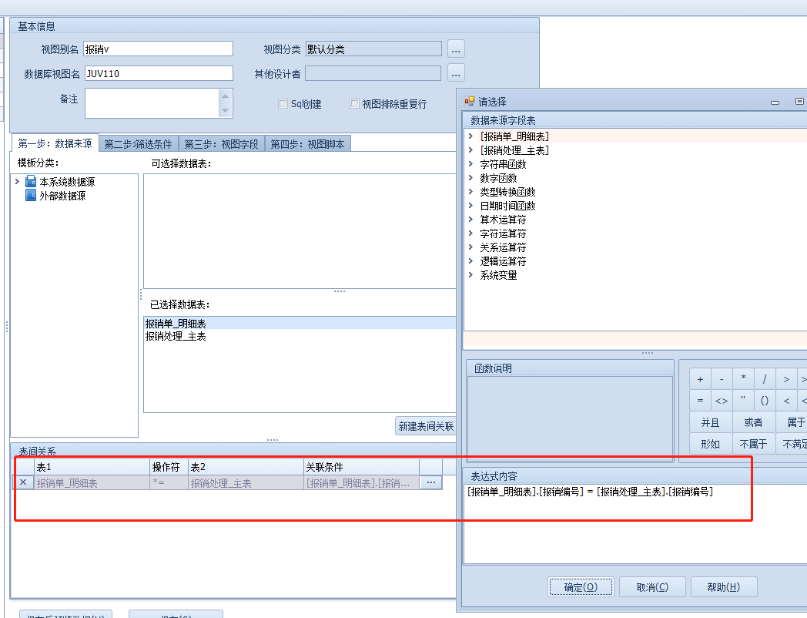Click the 确定(O) button
This screenshot has width=807, height=618.
click(581, 587)
